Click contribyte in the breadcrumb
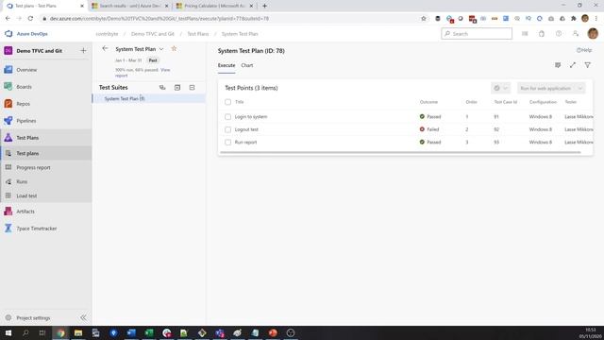Image resolution: width=604 pixels, height=340 pixels. pyautogui.click(x=107, y=34)
